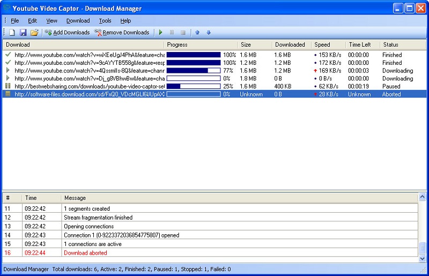This screenshot has height=276, width=429.
Task: Open the Download menu
Action: click(x=78, y=21)
